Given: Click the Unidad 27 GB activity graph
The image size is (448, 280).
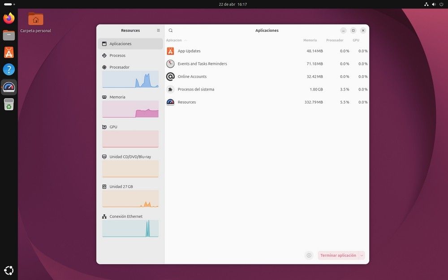Looking at the screenshot, I should 130,199.
